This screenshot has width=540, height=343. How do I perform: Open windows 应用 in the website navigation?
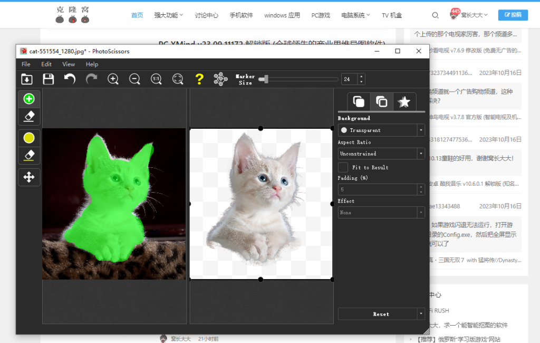click(282, 15)
